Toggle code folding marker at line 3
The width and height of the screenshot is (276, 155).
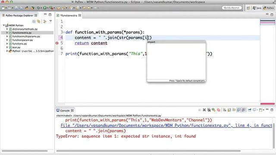click(64, 32)
